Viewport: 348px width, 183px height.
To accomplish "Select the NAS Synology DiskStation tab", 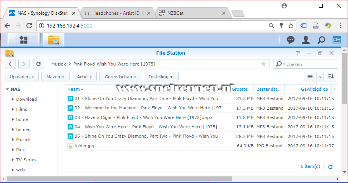I will click(x=42, y=13).
